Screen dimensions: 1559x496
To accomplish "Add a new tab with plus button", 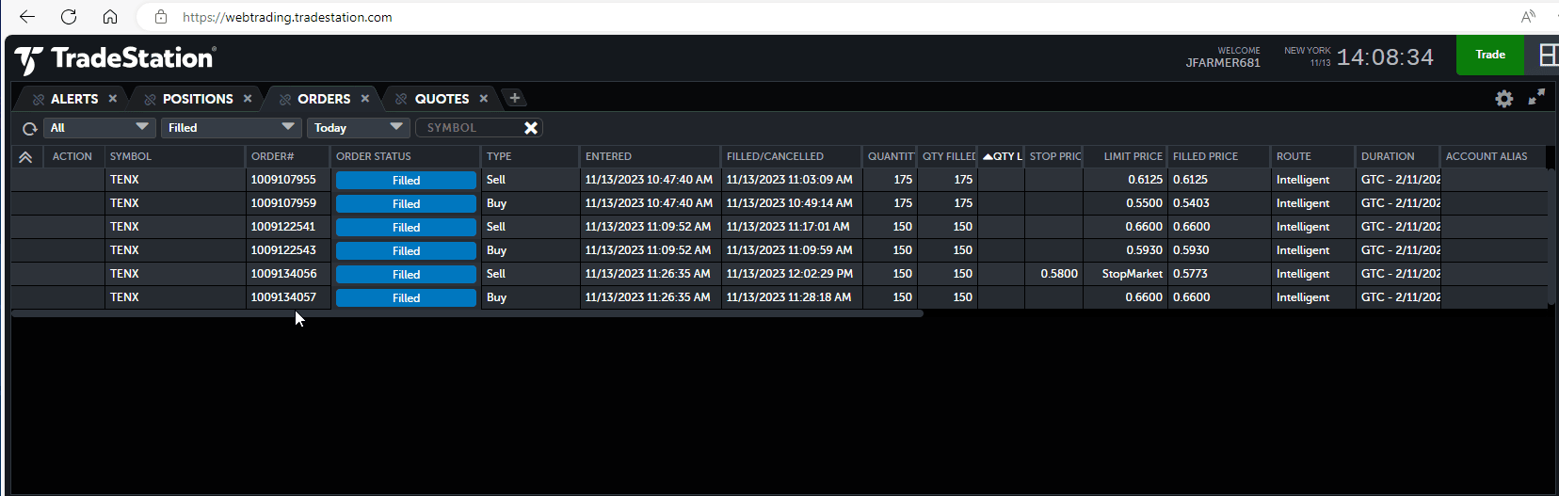I will click(514, 98).
